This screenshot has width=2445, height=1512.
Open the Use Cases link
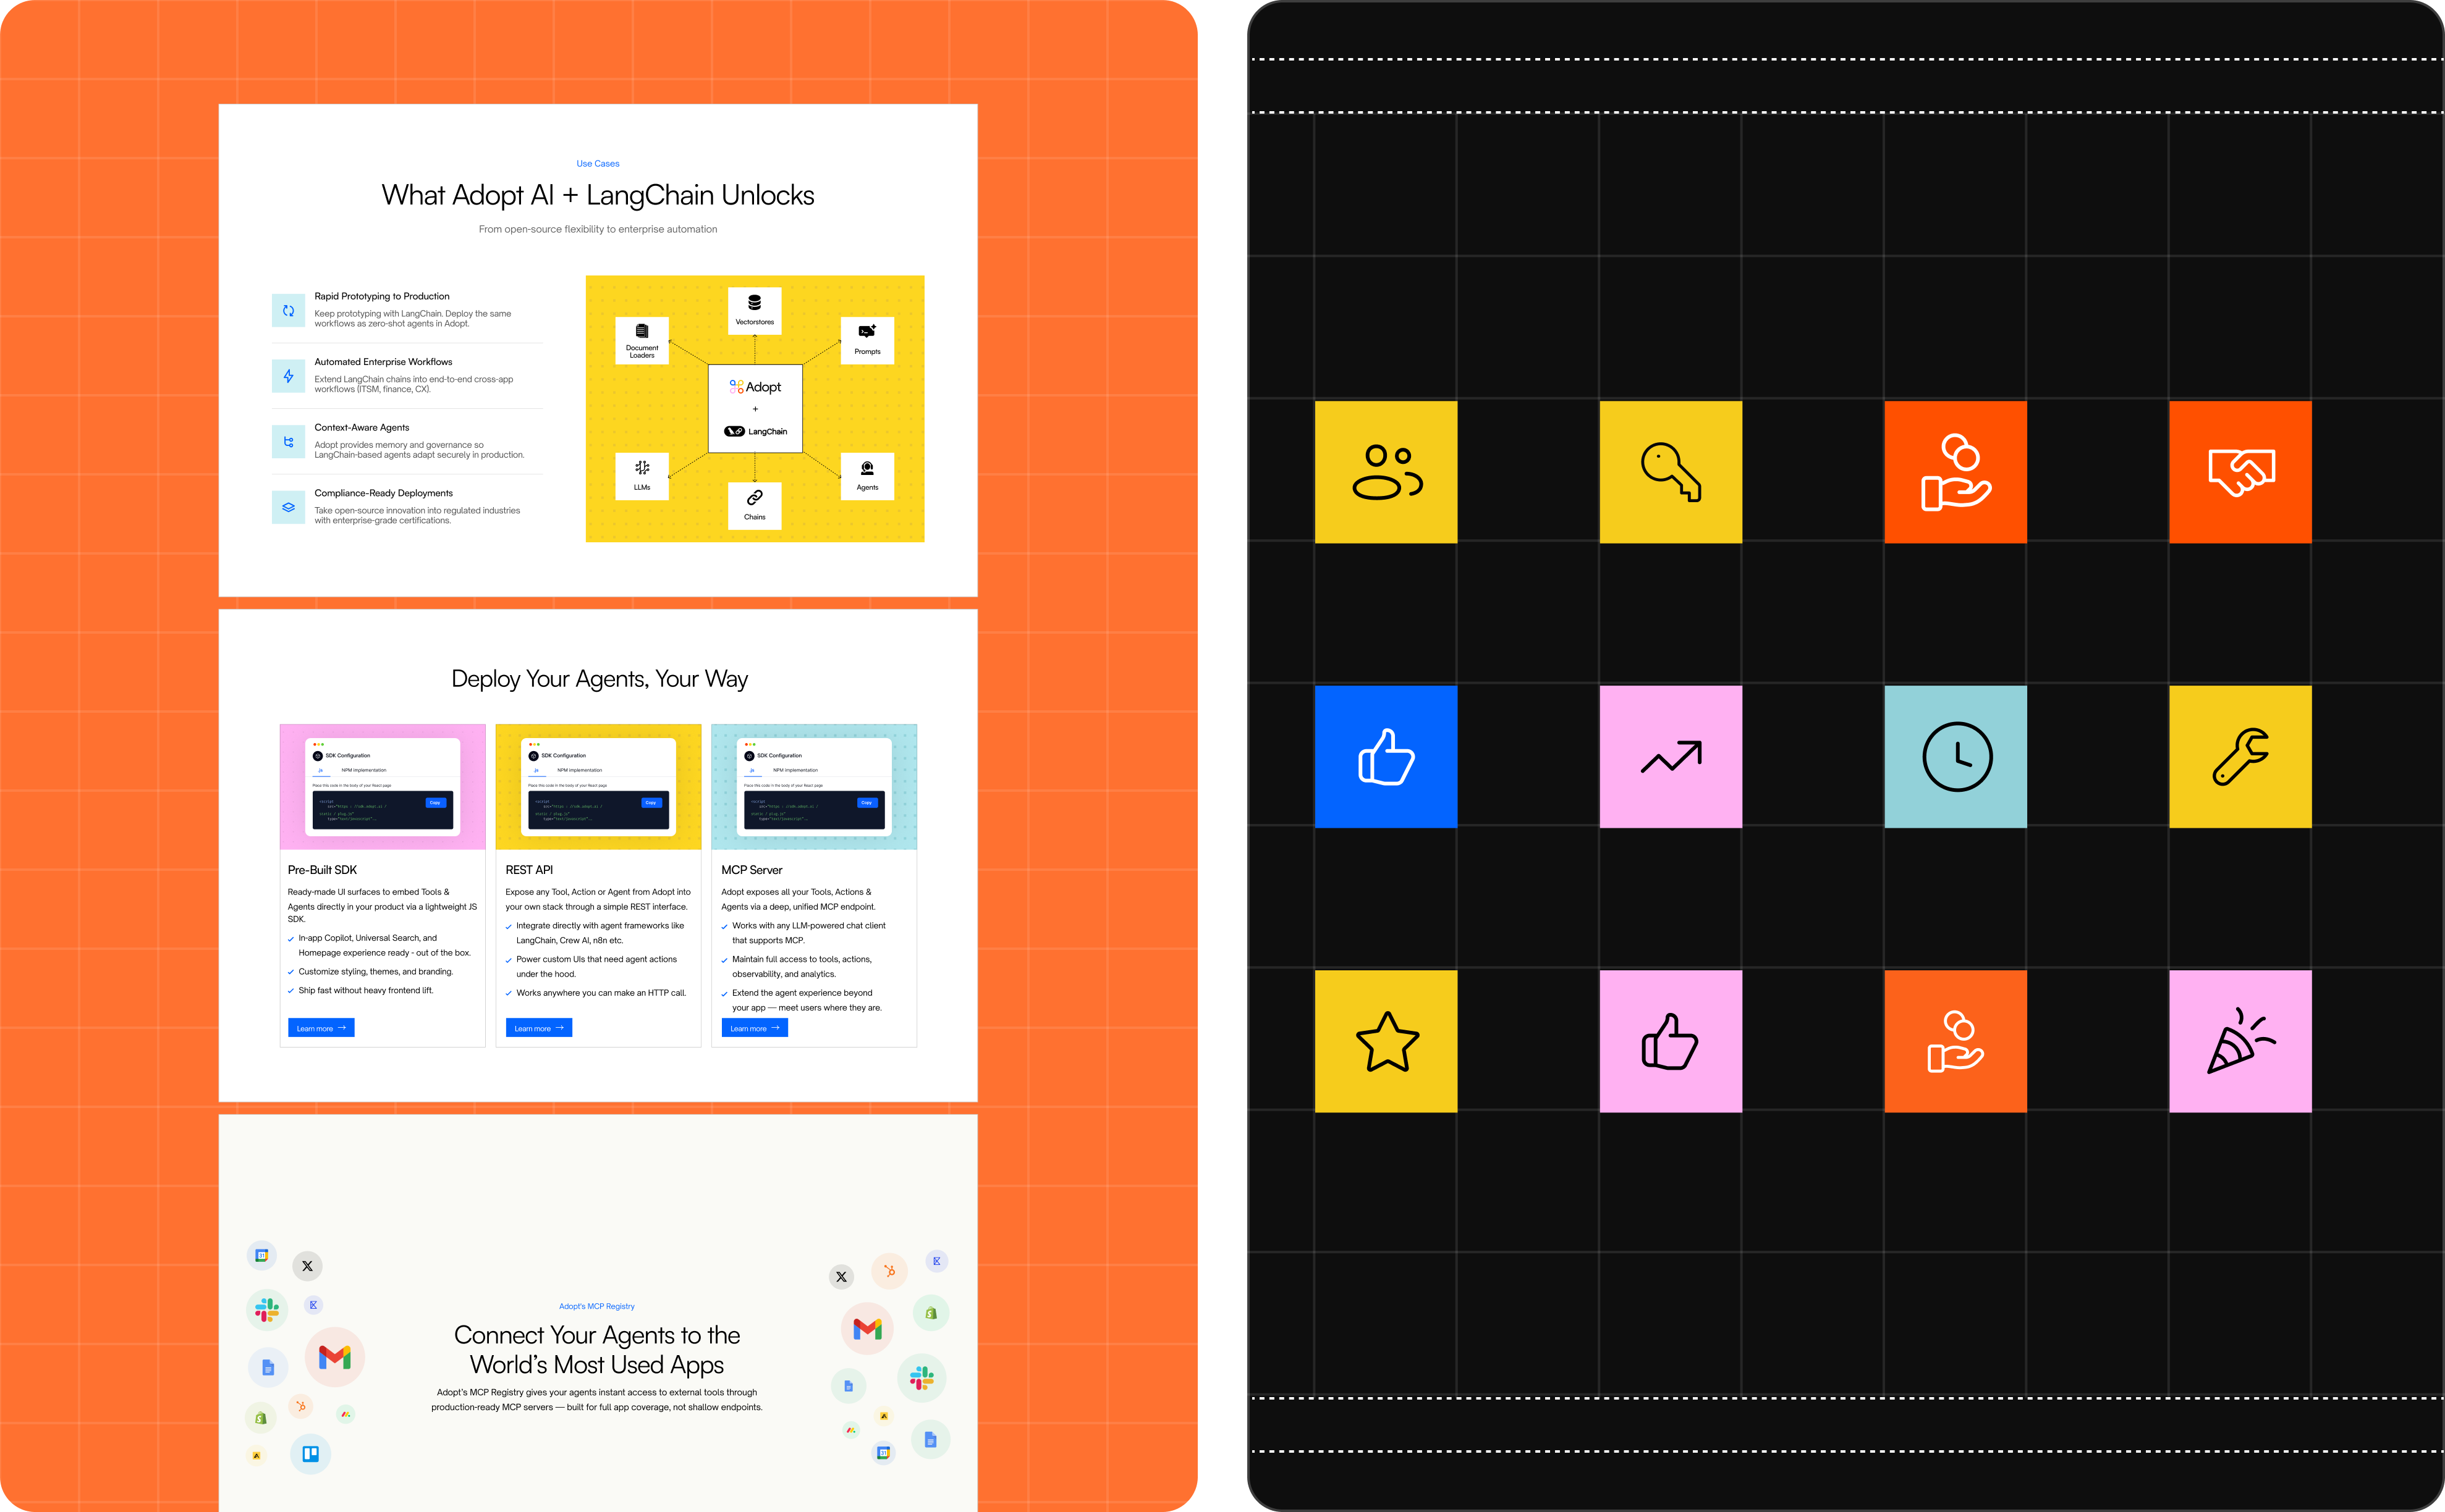(x=597, y=163)
